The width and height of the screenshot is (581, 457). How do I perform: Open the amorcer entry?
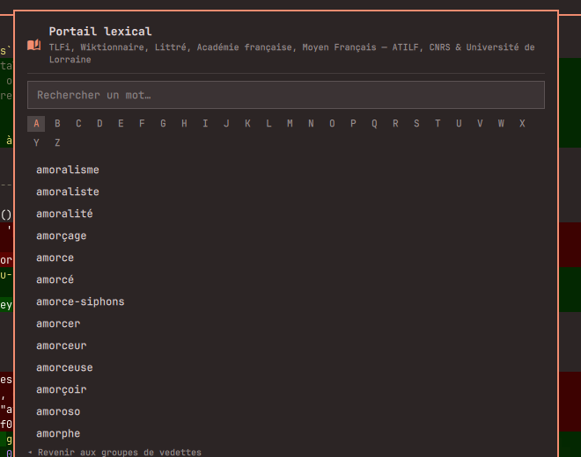[58, 323]
